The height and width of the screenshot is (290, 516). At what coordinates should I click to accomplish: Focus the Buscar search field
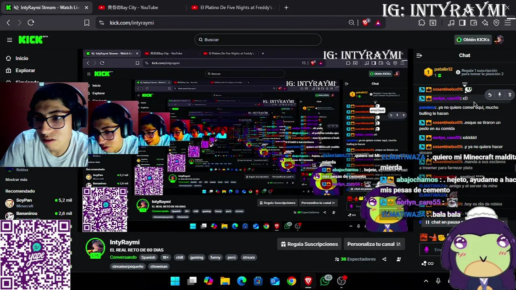point(258,39)
